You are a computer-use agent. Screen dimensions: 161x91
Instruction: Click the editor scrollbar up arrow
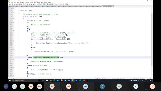152,8
